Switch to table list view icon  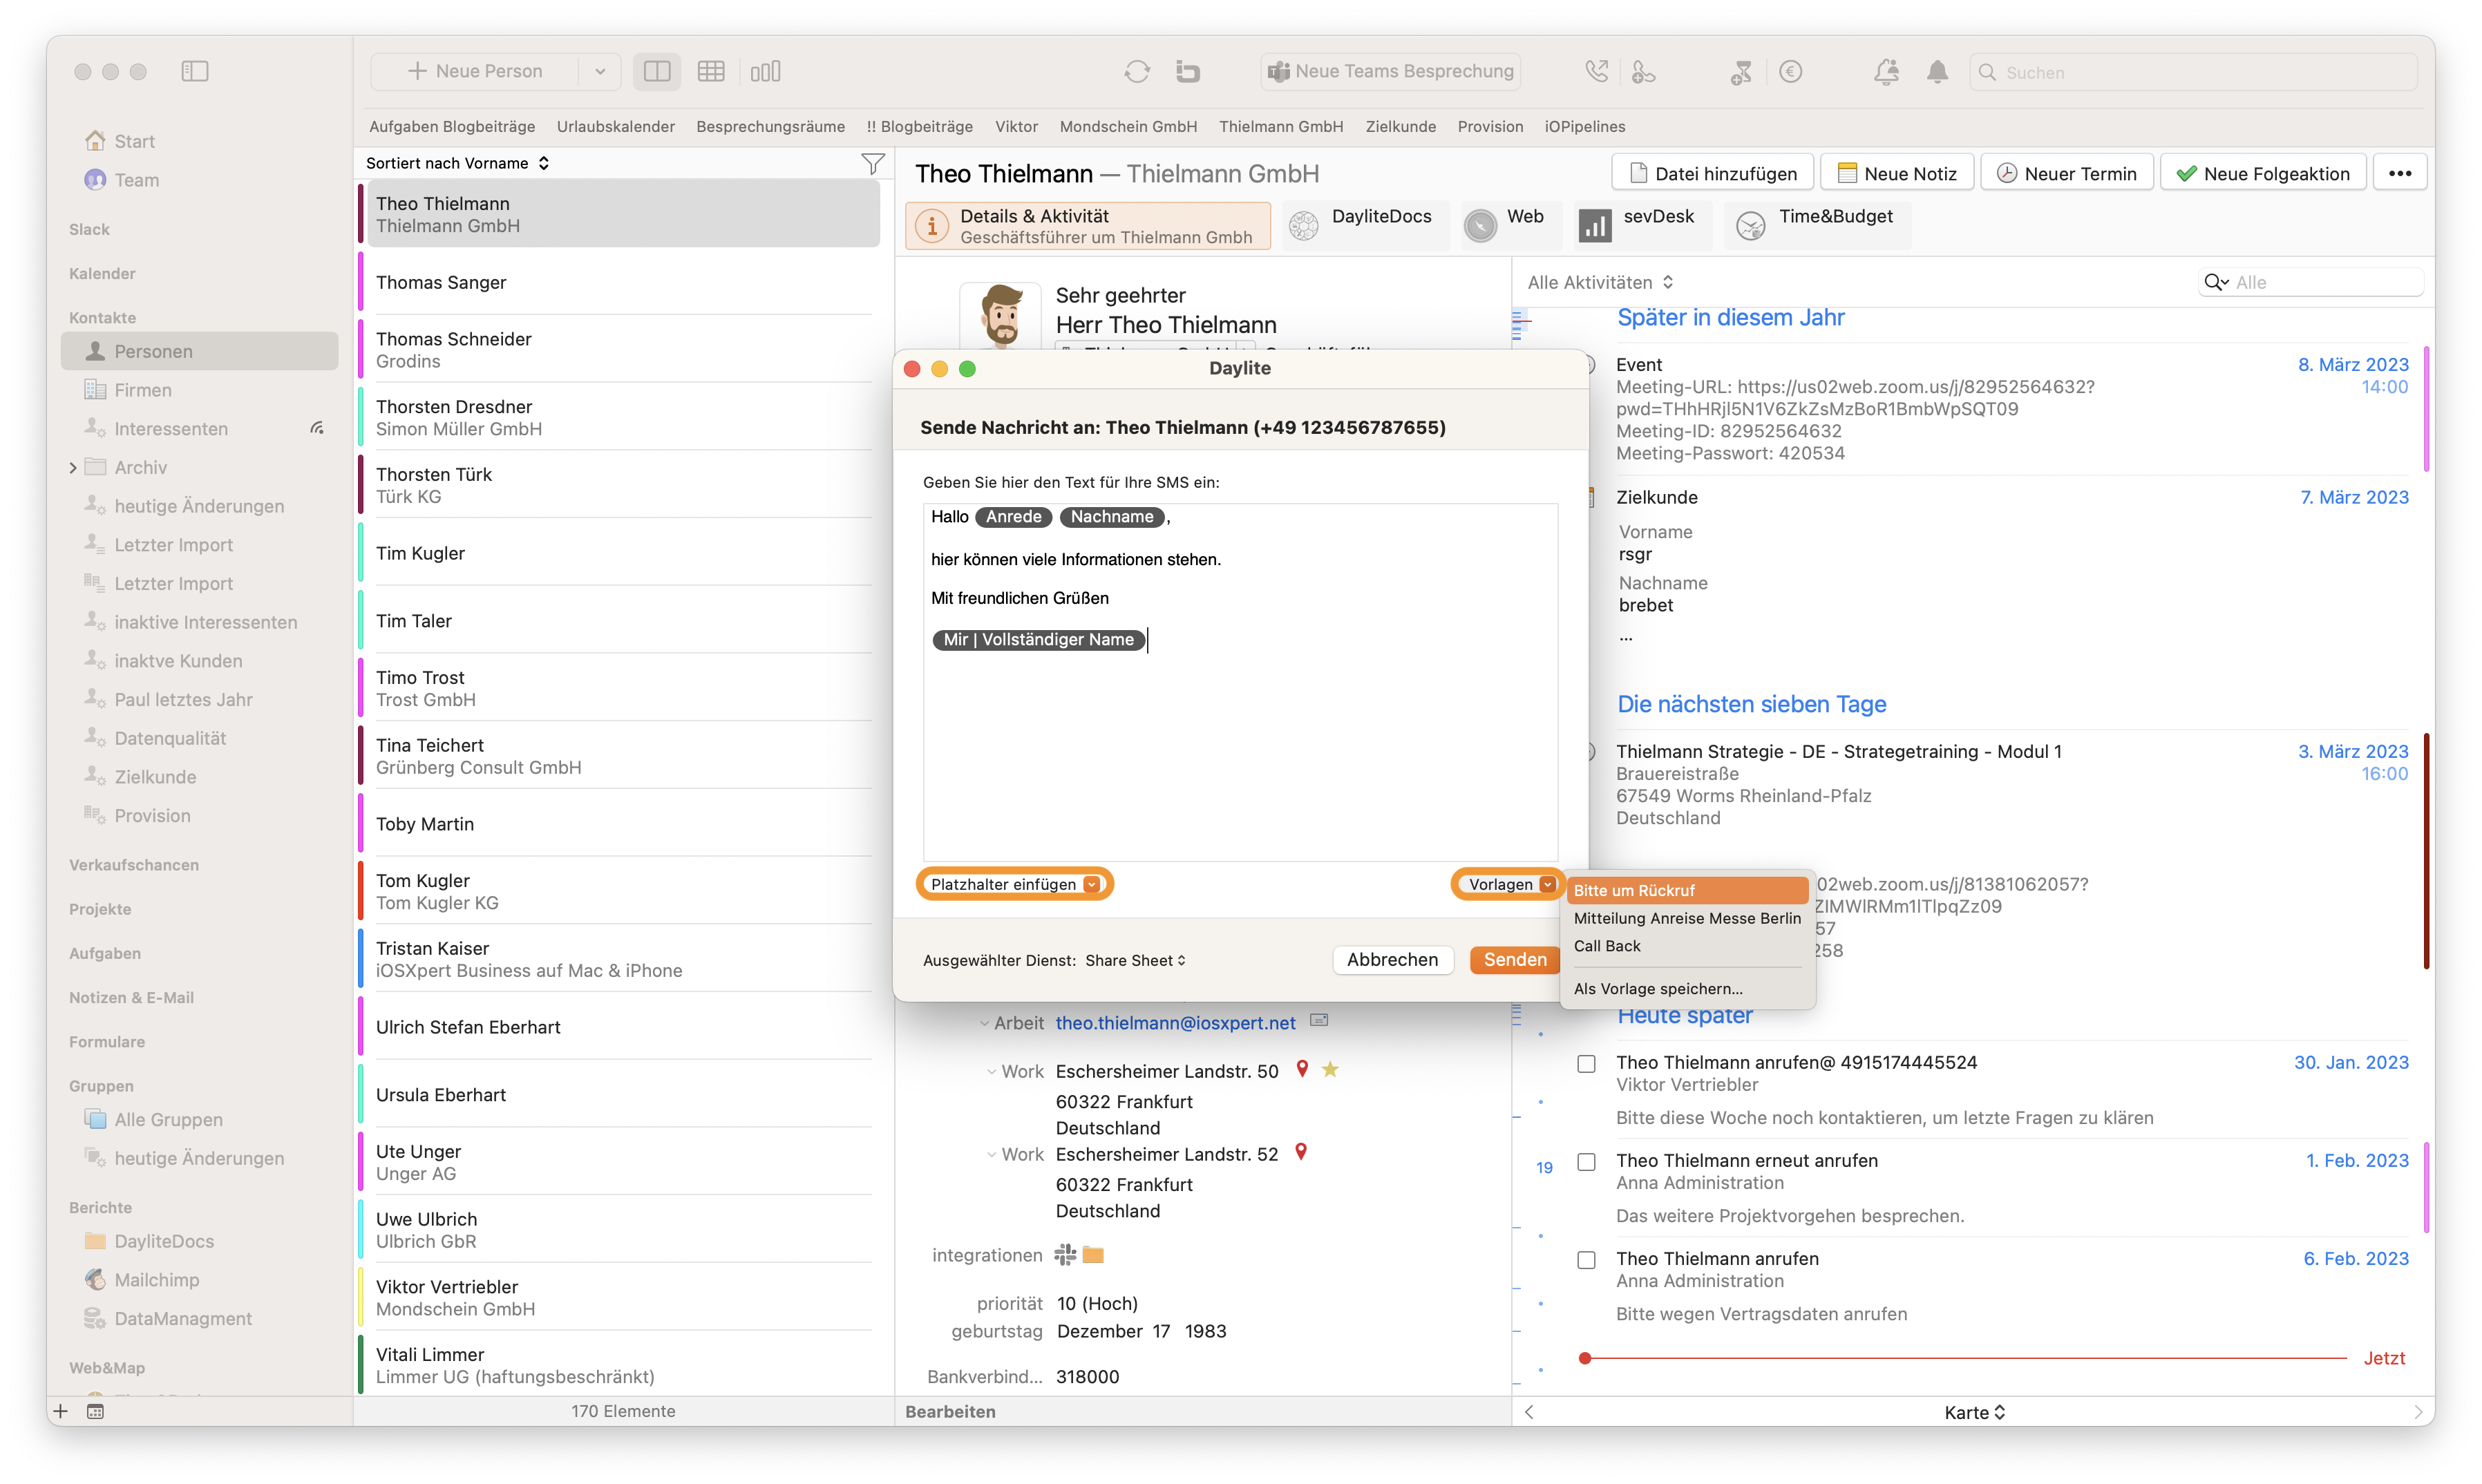pos(711,71)
